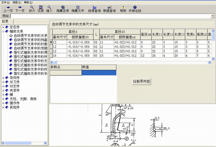
Task: Expand the 定位件 tree node
Action: click(x=3, y=27)
